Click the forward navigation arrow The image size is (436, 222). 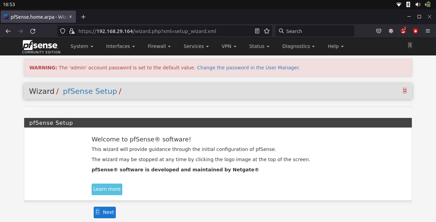point(20,31)
